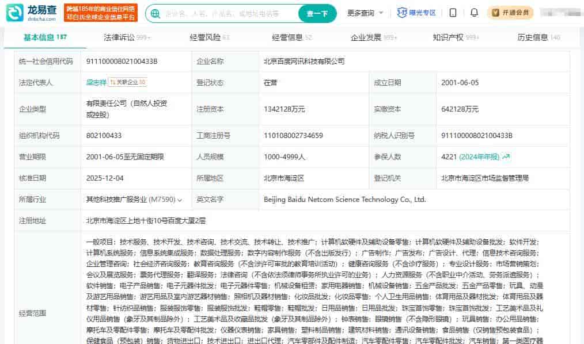The height and width of the screenshot is (344, 584).
Task: Open legal representative name link
Action: coord(96,83)
